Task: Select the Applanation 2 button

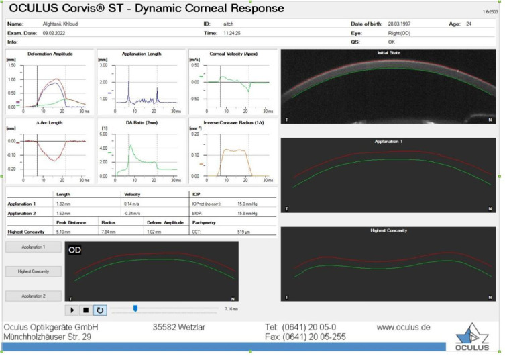Action: click(x=34, y=296)
